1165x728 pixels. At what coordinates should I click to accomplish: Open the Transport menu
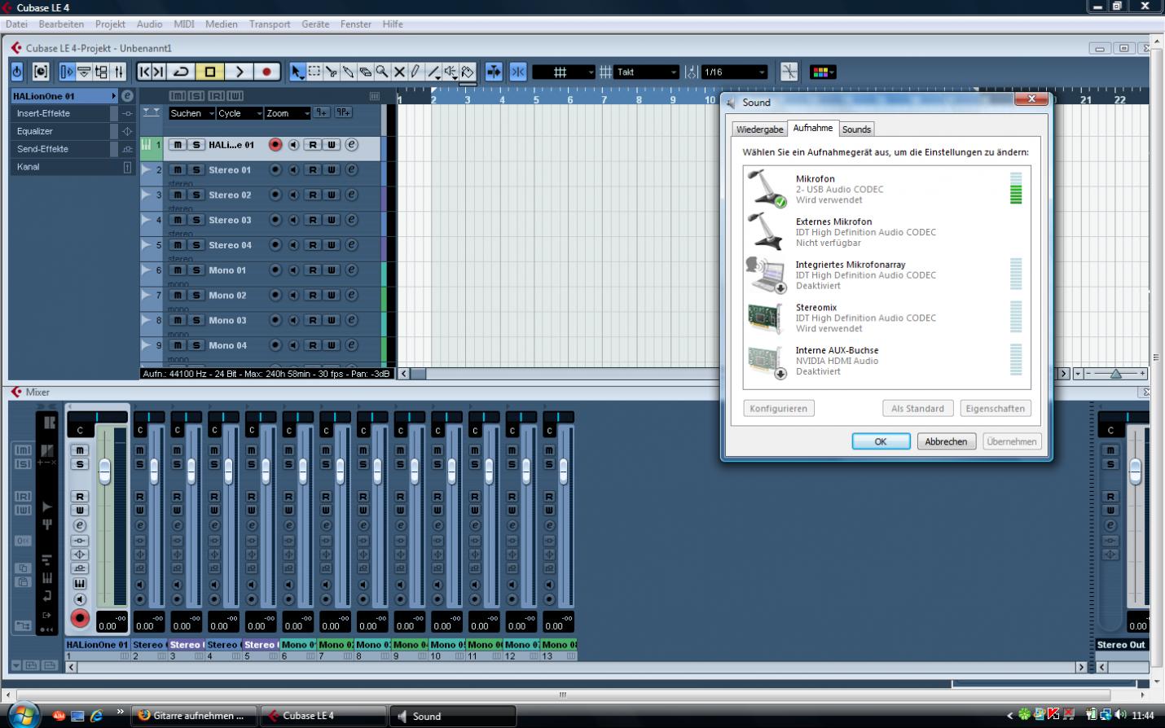point(270,24)
